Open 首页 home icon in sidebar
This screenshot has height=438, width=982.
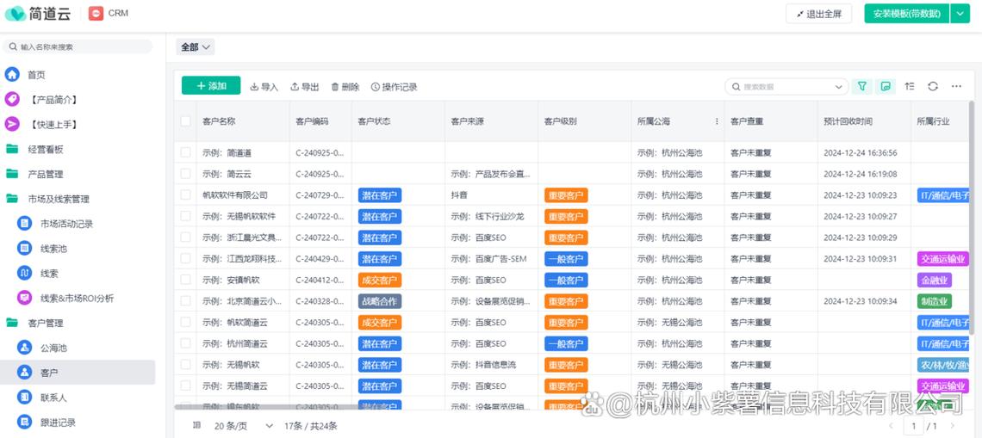12,75
